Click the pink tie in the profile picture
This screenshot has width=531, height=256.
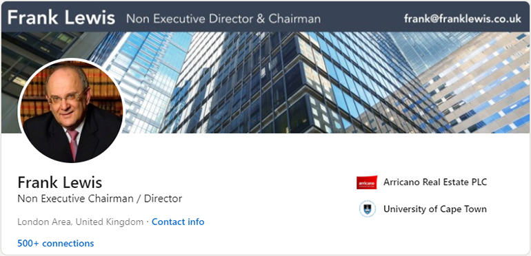[x=73, y=145]
